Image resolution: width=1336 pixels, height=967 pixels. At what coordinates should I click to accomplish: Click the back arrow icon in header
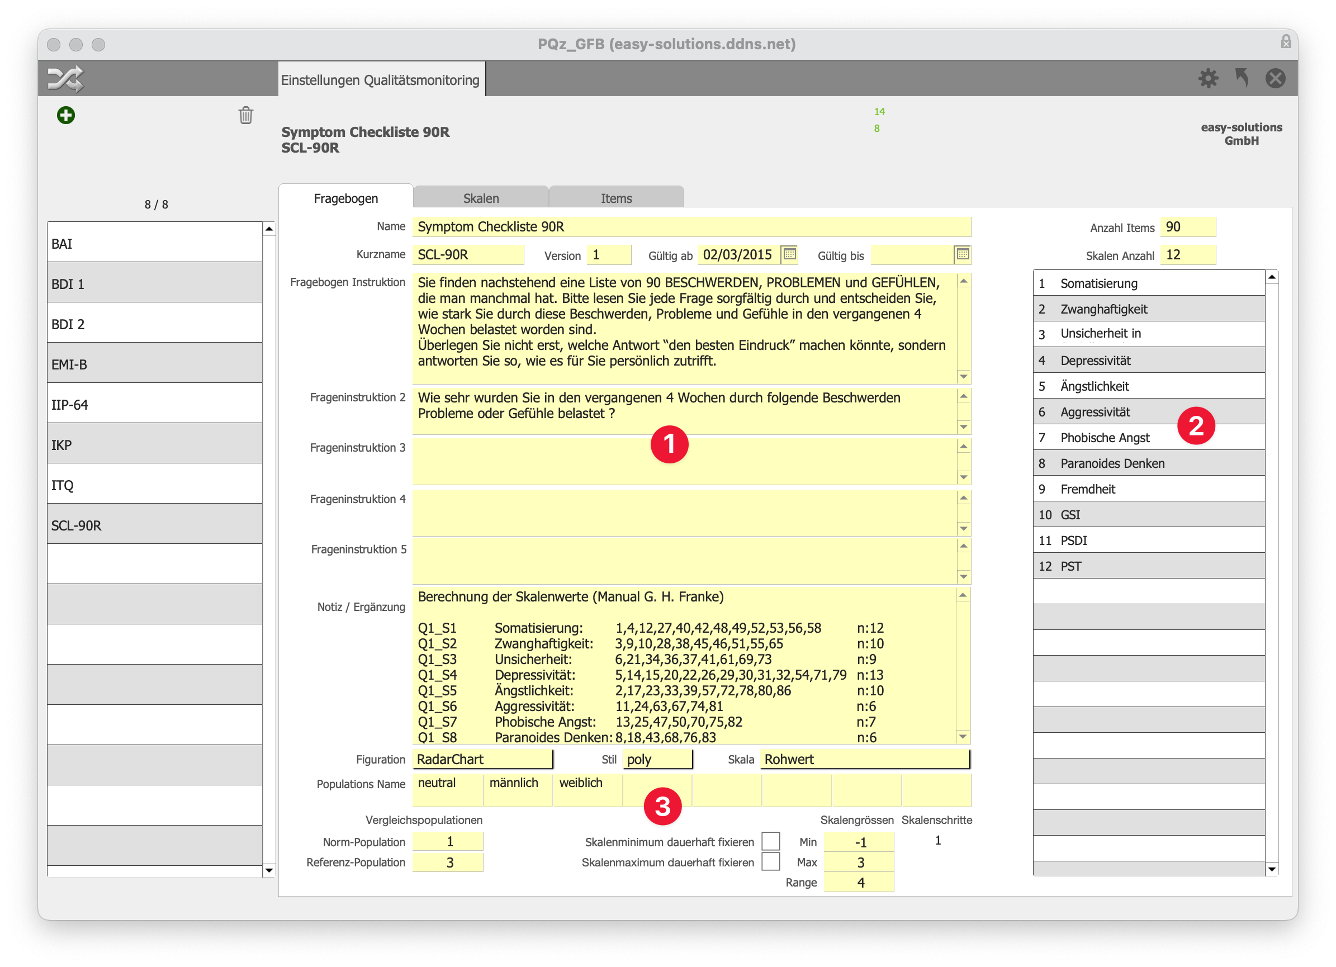pyautogui.click(x=1242, y=78)
